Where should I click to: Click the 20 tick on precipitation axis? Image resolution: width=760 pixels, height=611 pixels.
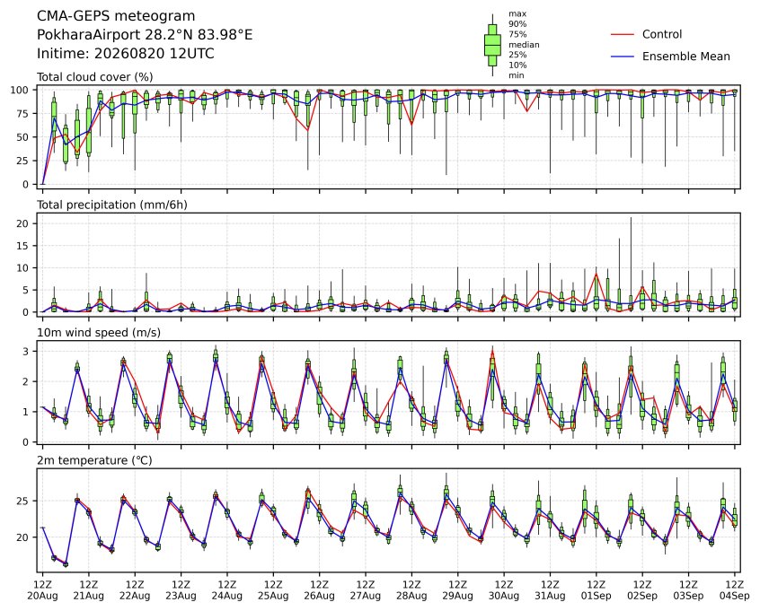point(22,223)
